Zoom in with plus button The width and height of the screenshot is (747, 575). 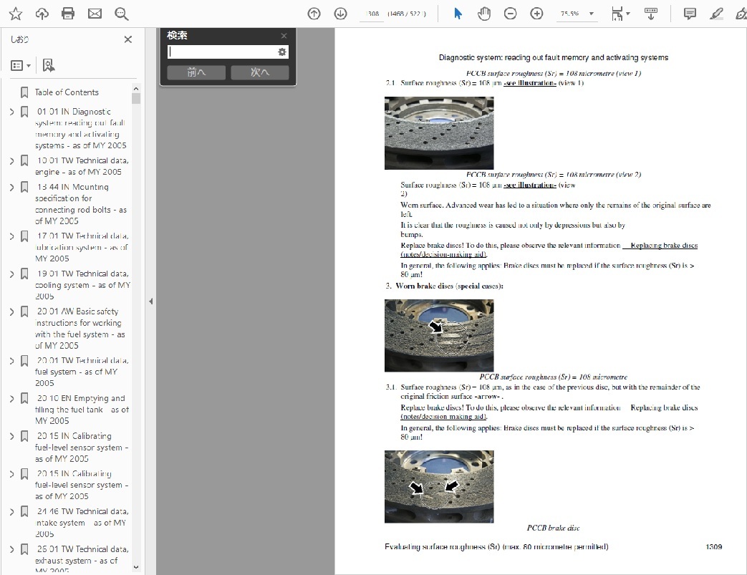[536, 14]
